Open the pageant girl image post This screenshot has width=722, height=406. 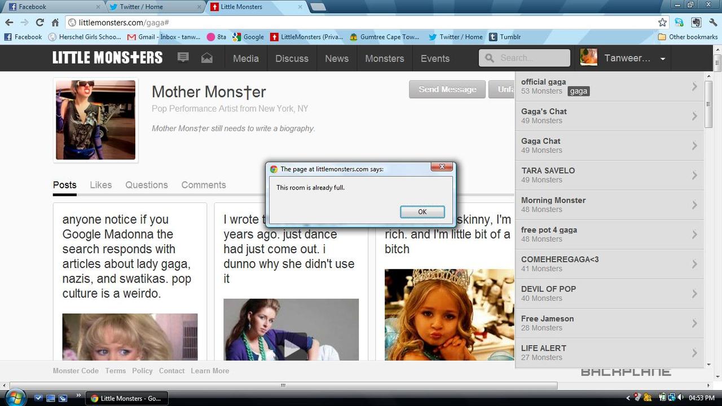pos(450,315)
